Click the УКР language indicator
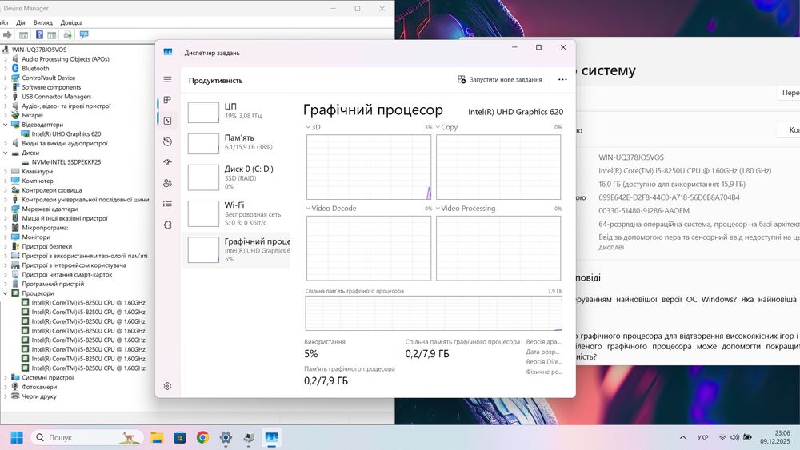Viewport: 800px width, 450px height. click(x=702, y=437)
